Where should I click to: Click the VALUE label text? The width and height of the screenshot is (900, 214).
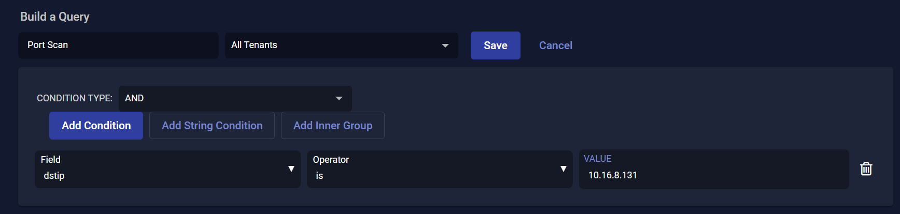pyautogui.click(x=597, y=159)
